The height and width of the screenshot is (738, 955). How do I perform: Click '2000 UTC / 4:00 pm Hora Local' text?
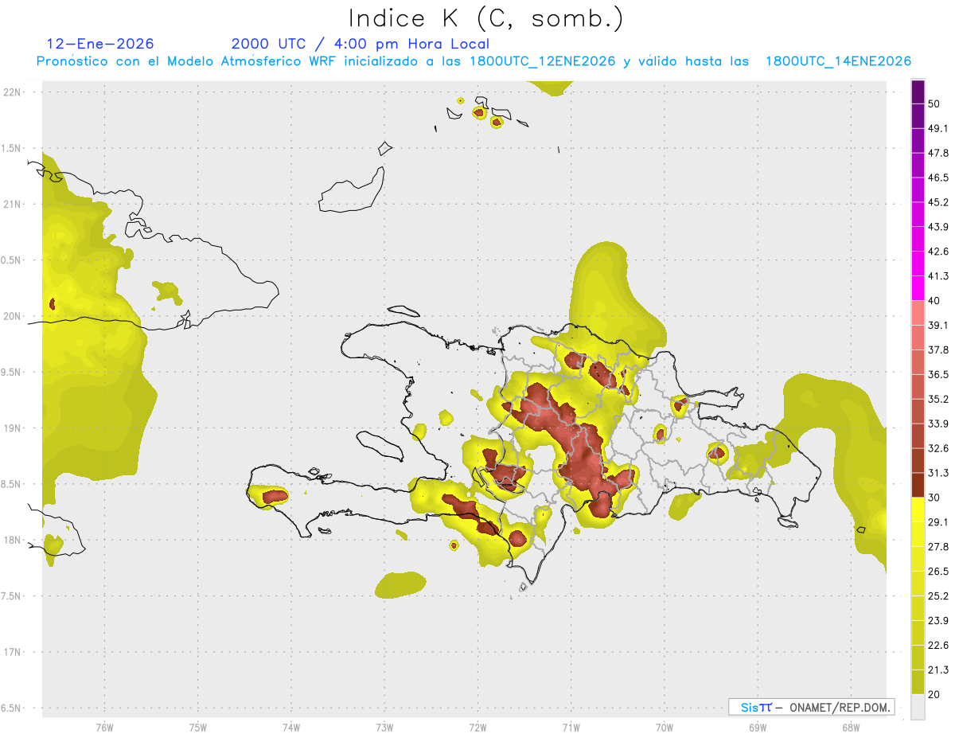pos(361,44)
